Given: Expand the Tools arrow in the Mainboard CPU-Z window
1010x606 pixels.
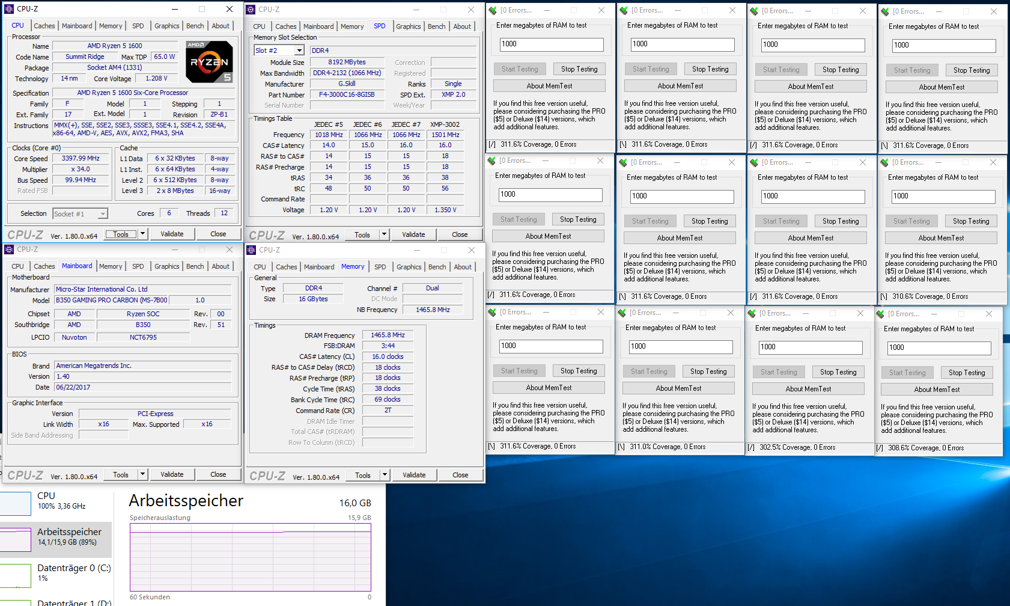Looking at the screenshot, I should click(x=142, y=474).
